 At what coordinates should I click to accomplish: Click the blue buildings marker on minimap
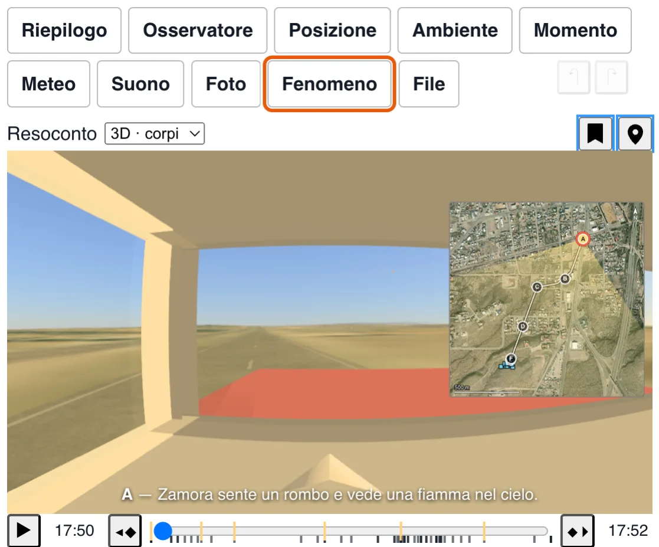[x=506, y=366]
